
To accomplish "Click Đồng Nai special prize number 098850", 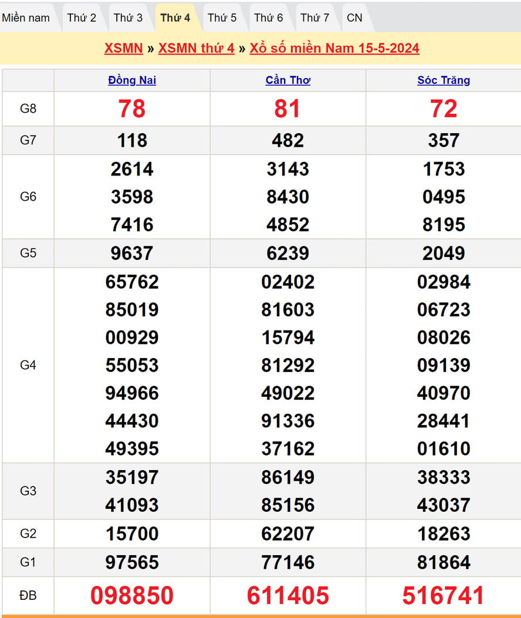I will 132,595.
